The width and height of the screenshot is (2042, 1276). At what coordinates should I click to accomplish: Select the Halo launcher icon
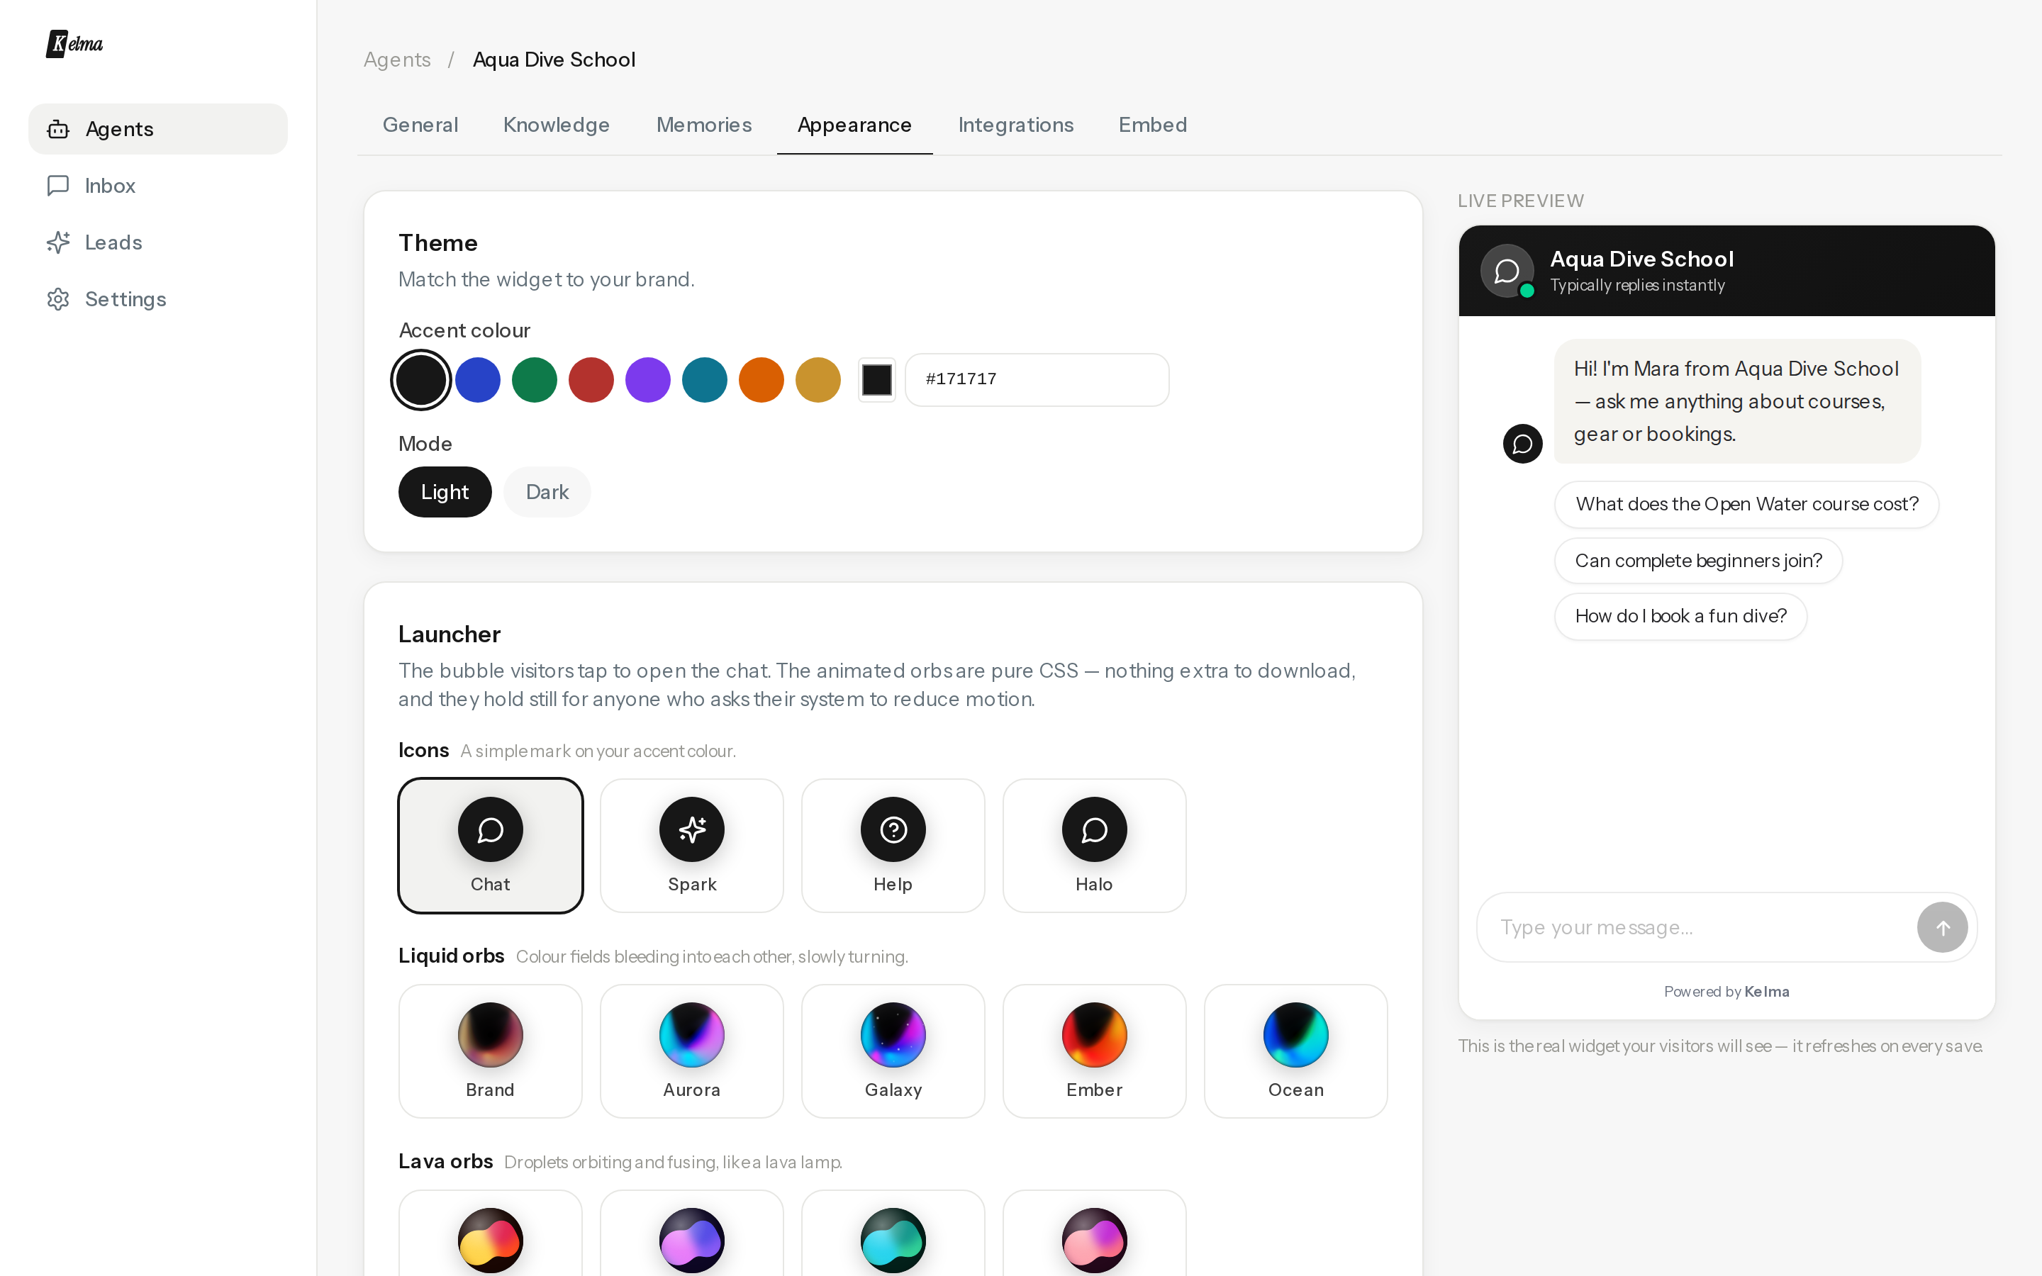(x=1095, y=846)
